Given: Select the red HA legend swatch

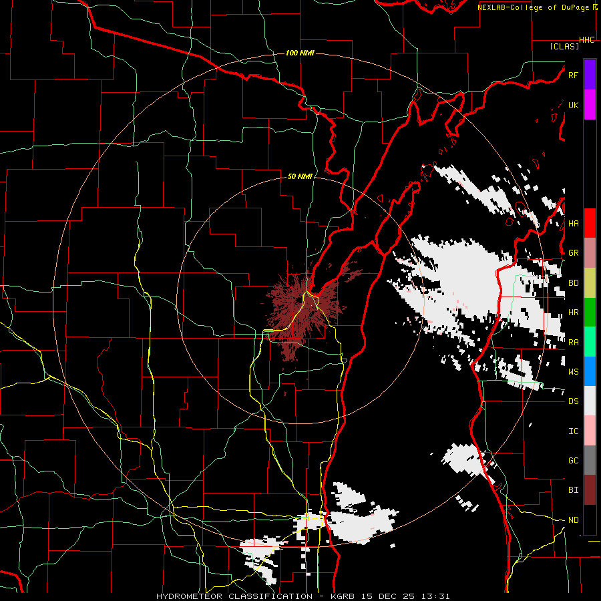Looking at the screenshot, I should coord(590,223).
